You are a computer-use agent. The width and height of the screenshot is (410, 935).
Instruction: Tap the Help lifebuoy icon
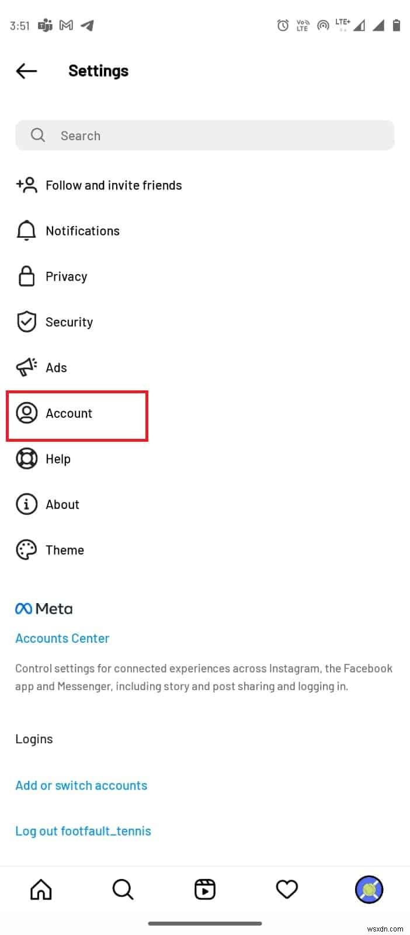[26, 459]
